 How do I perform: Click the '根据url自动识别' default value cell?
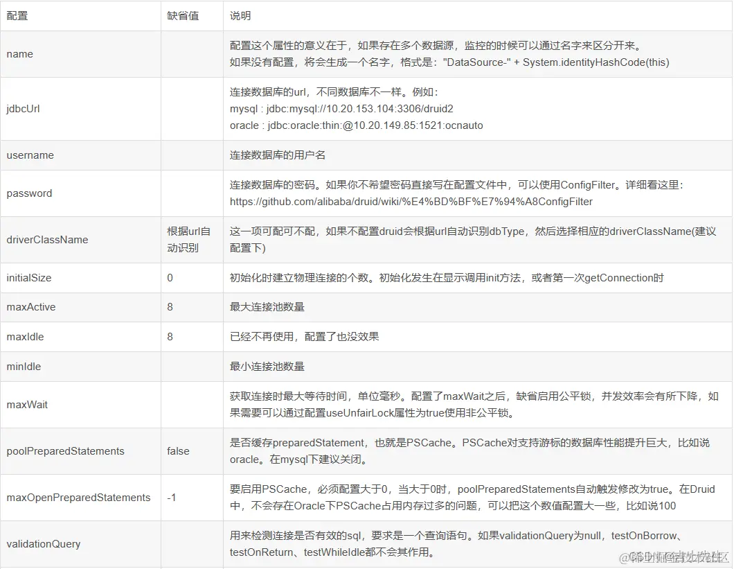click(192, 240)
